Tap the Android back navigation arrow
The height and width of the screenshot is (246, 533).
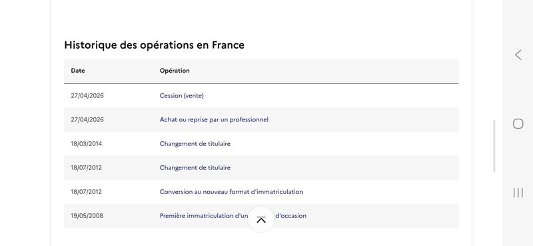(x=518, y=55)
